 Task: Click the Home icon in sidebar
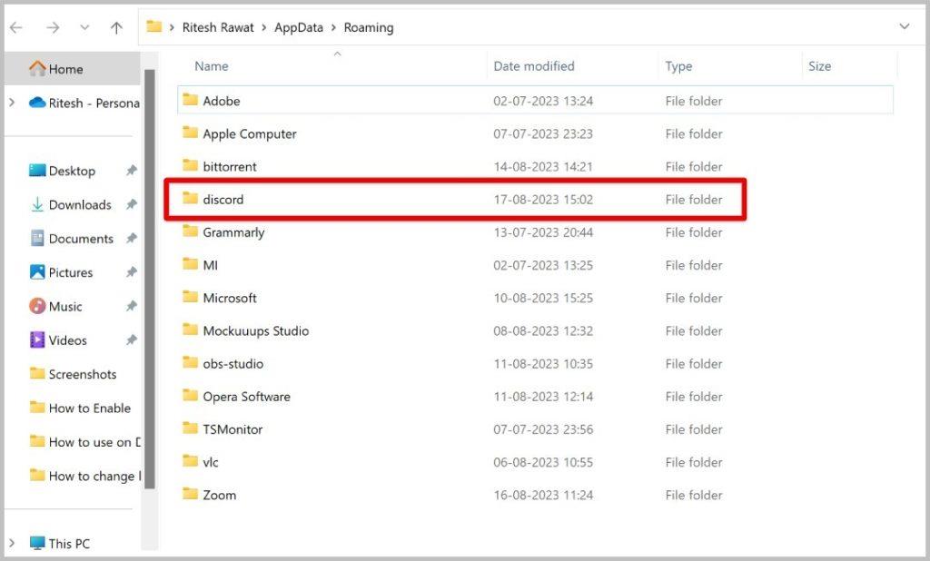coord(36,68)
